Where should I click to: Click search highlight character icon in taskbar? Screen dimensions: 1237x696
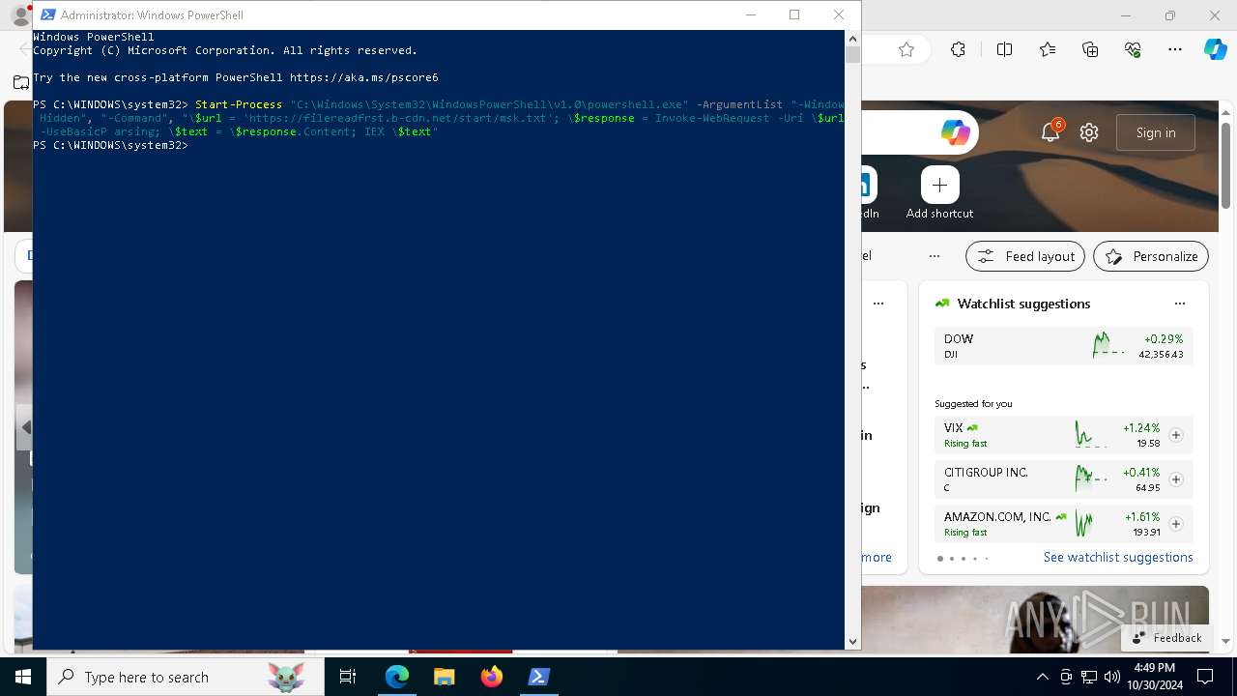point(286,677)
